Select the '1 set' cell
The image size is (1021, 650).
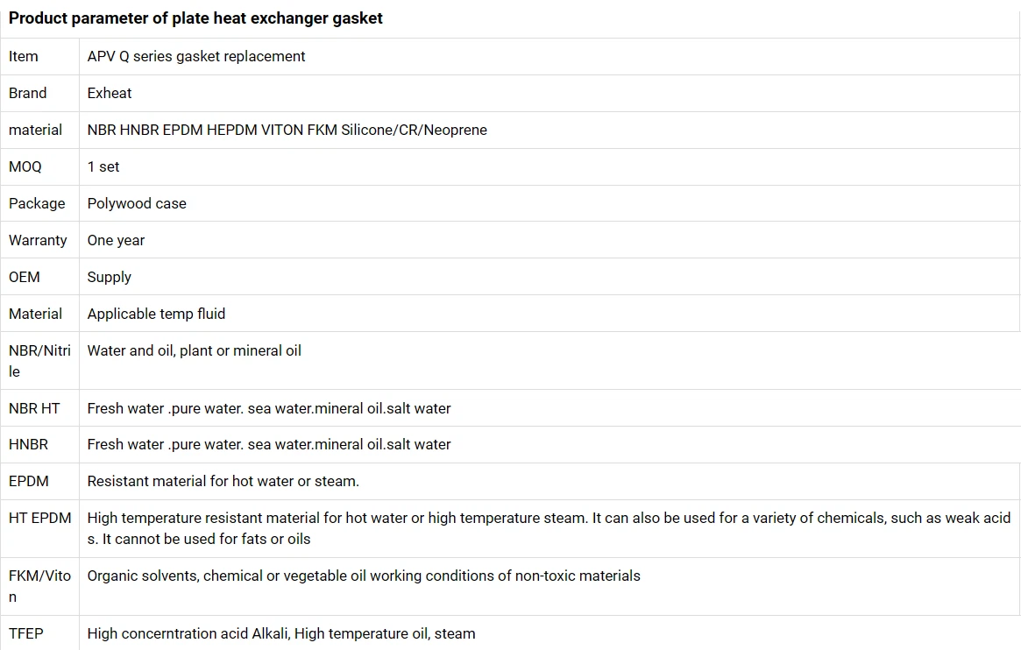(103, 166)
